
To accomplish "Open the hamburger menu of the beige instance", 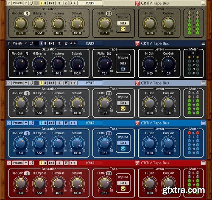I will click(203, 3).
